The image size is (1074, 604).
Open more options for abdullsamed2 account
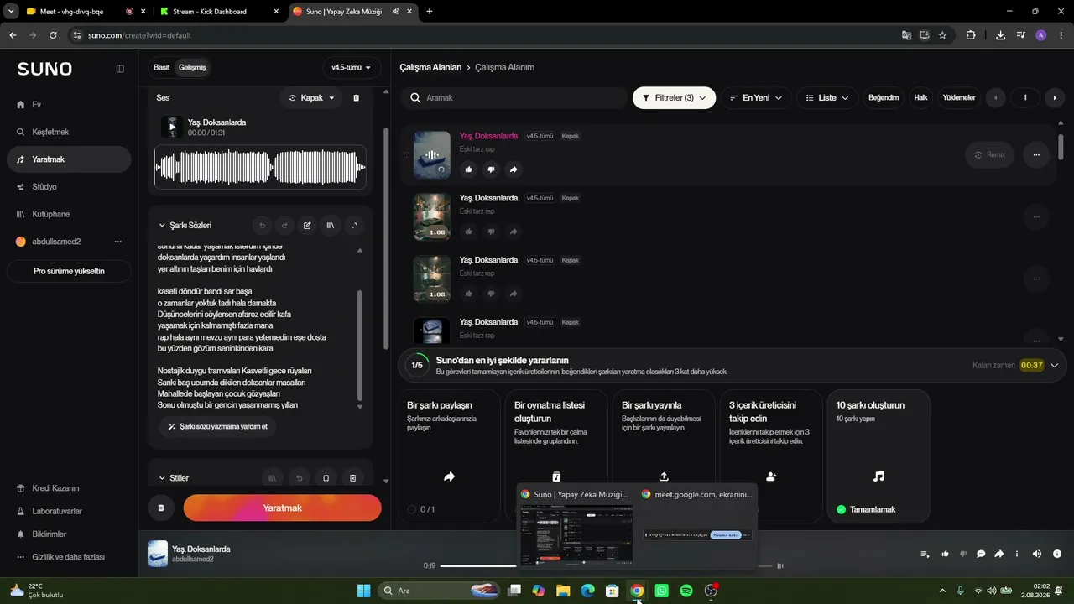[x=117, y=242]
